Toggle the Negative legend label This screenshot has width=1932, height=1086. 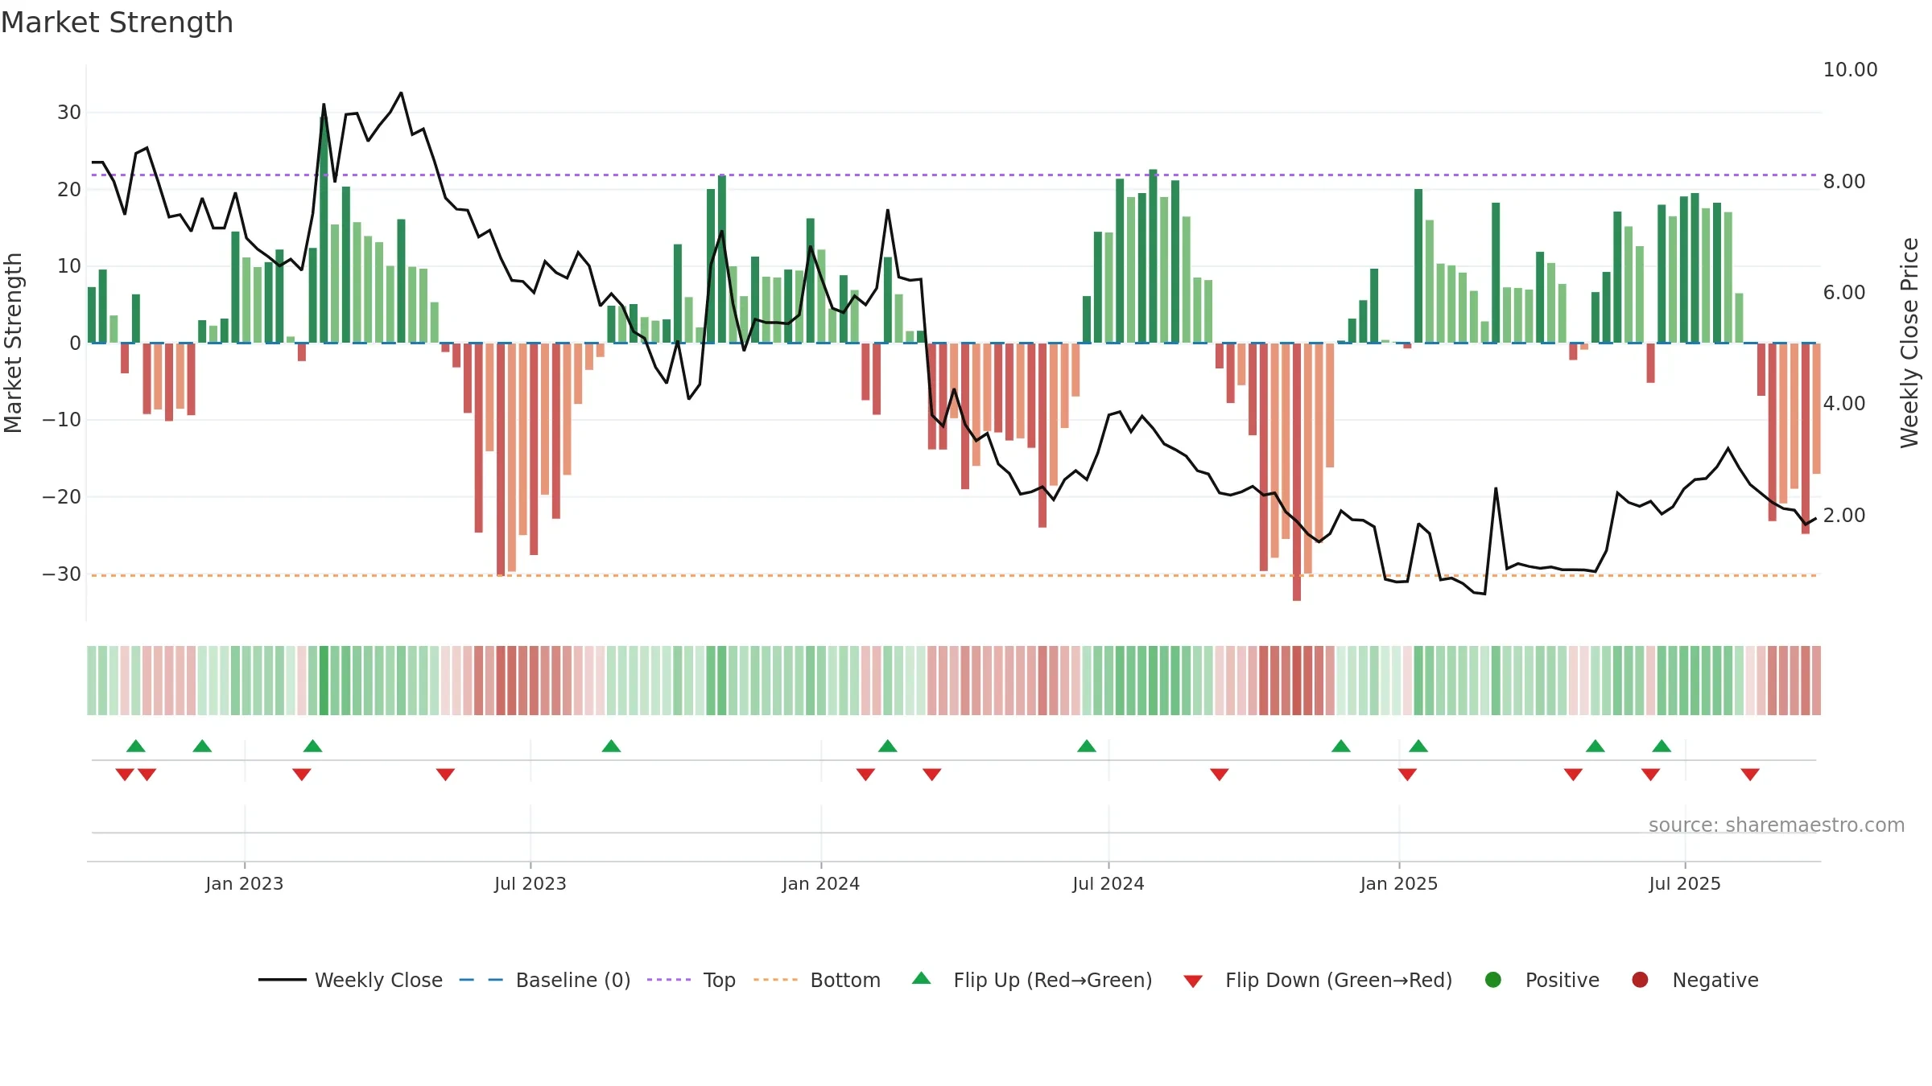[x=1715, y=981]
